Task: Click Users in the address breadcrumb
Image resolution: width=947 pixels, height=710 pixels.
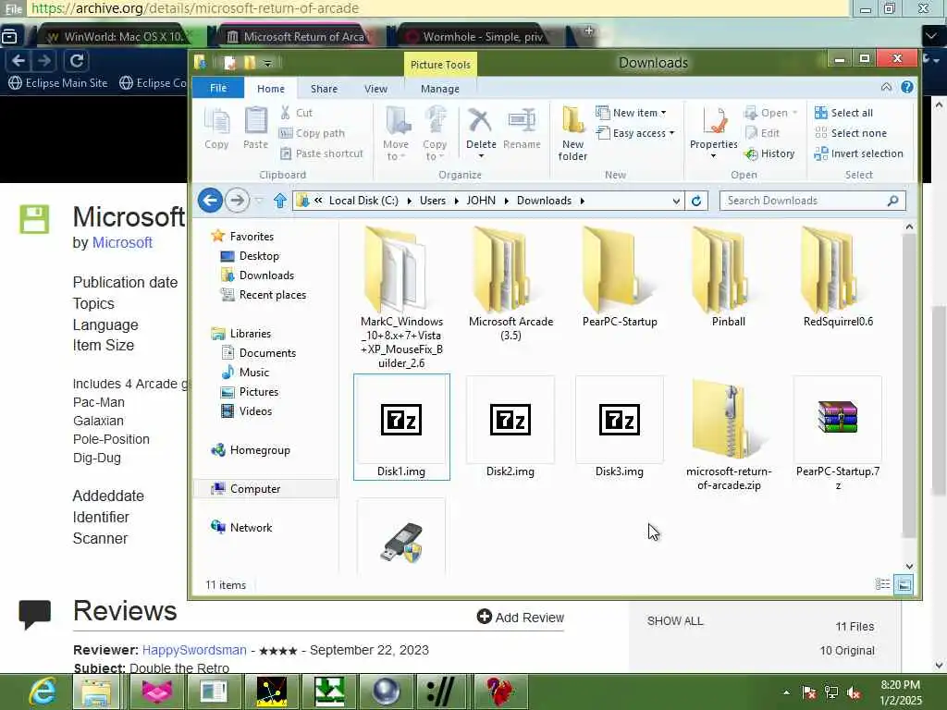Action: coord(433,201)
